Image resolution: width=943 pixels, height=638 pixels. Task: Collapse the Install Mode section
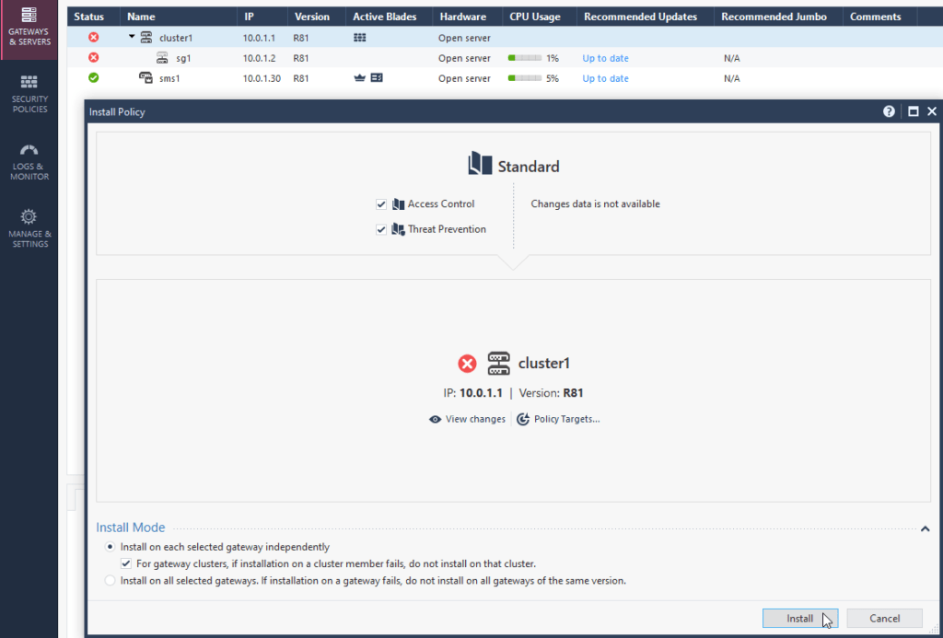pos(925,528)
